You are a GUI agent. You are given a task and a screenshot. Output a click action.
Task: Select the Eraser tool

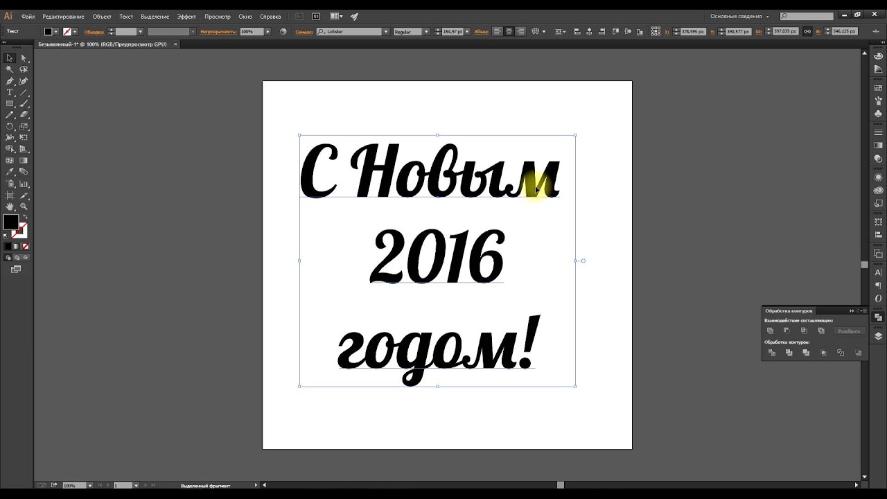click(24, 114)
